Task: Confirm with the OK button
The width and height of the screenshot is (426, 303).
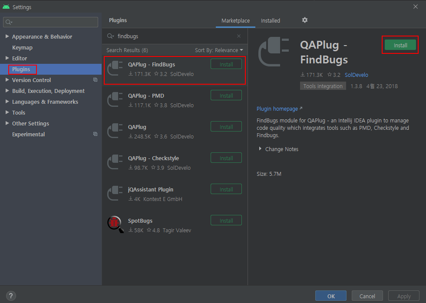Action: tap(331, 296)
